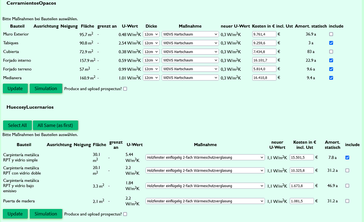Open Dicke dropdown for Forjado terreno
Screen dimensions: 364x222
pos(151,69)
